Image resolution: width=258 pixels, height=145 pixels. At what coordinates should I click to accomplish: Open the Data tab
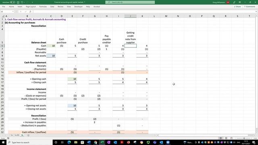52,6
